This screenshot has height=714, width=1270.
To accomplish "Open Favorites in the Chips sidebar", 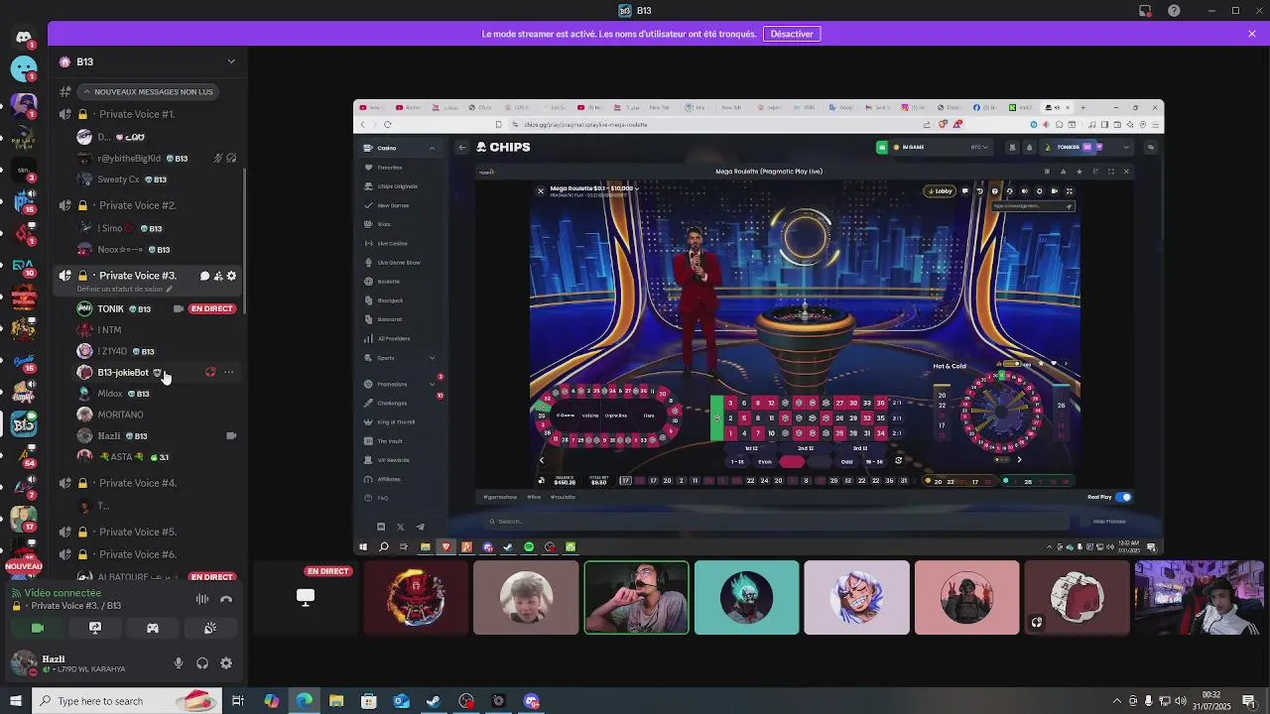I will click(x=390, y=168).
